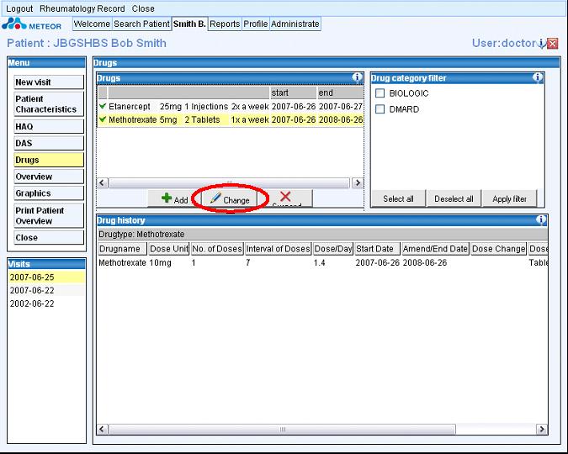This screenshot has height=454, width=568.
Task: Click the red X Suspend button
Action: (285, 198)
